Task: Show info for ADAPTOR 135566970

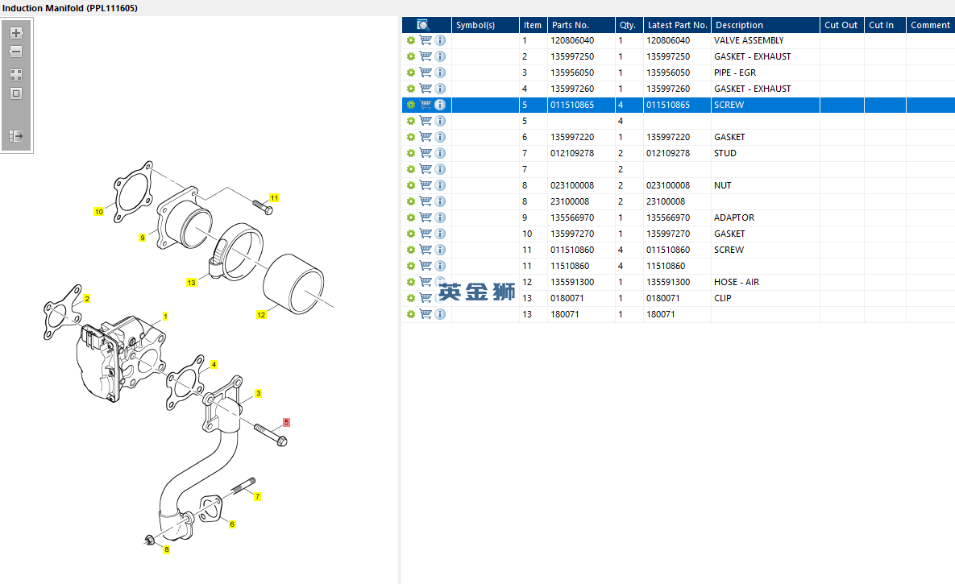Action: pos(440,217)
